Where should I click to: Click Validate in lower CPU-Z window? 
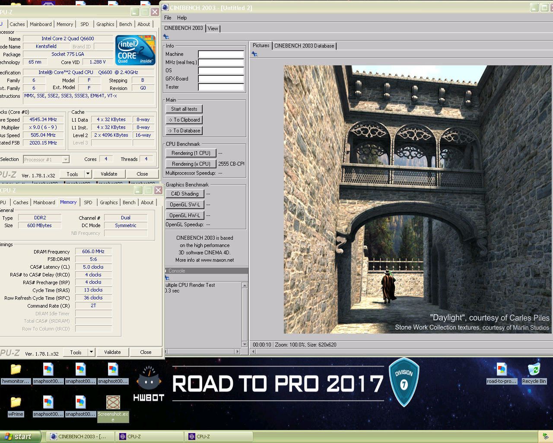pyautogui.click(x=112, y=352)
